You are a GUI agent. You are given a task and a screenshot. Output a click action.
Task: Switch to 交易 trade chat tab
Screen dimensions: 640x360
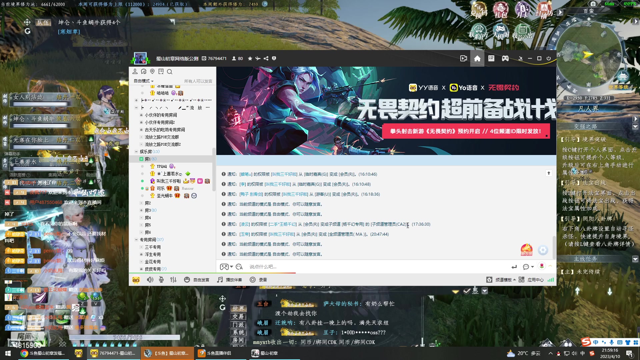coord(238,316)
